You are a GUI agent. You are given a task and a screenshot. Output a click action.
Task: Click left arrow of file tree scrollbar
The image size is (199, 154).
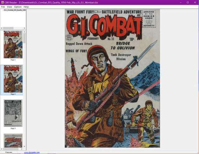[2, 28]
